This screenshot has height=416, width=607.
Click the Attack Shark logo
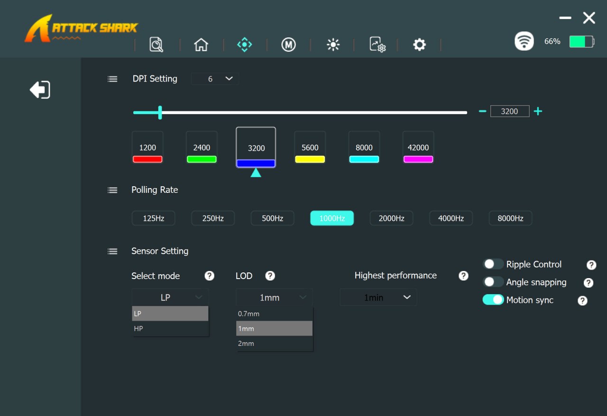pyautogui.click(x=81, y=28)
